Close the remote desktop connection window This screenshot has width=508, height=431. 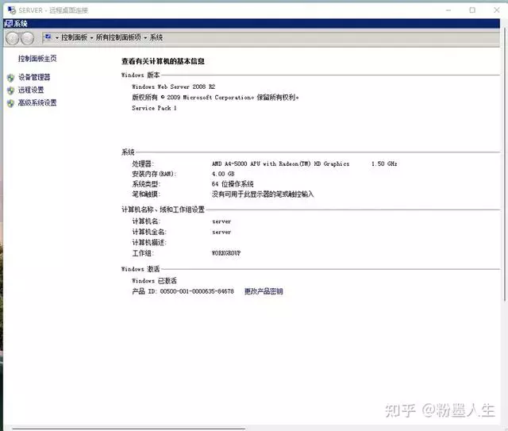pos(496,10)
